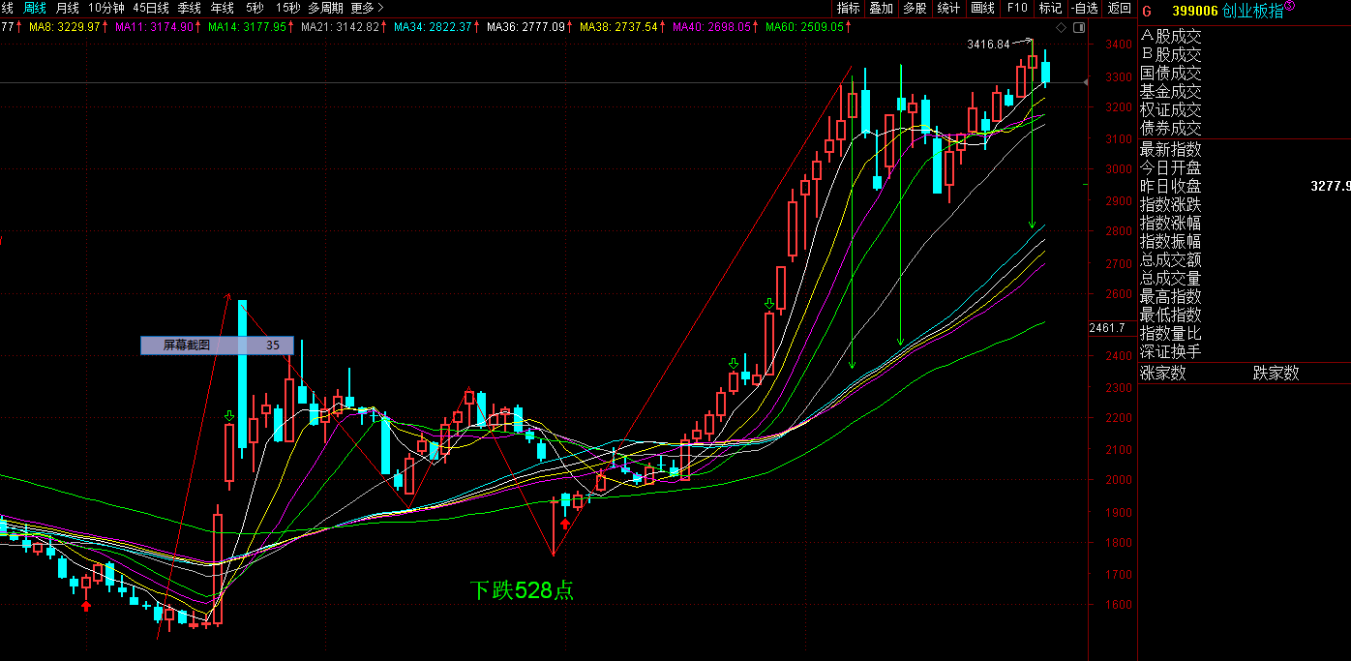This screenshot has width=1351, height=661.
Task: Select the 15秒 chart period
Action: [287, 8]
